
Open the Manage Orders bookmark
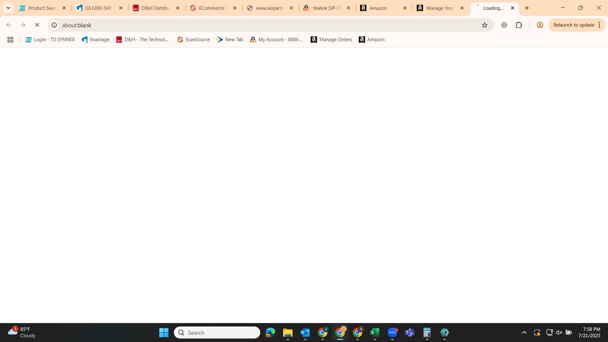(x=331, y=40)
